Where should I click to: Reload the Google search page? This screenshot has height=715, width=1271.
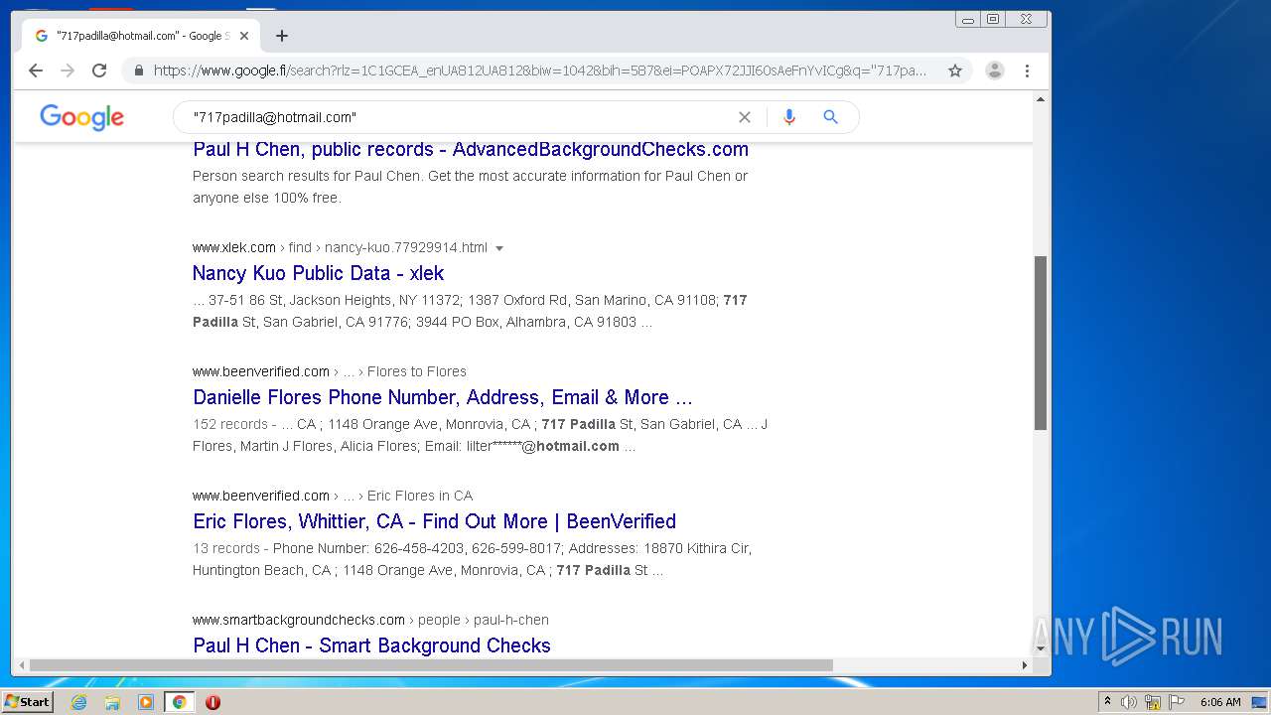click(99, 71)
